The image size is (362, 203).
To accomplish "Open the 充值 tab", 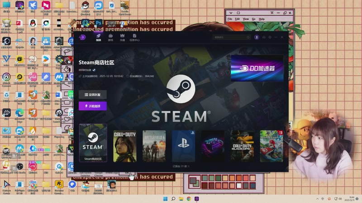I will pyautogui.click(x=122, y=37).
